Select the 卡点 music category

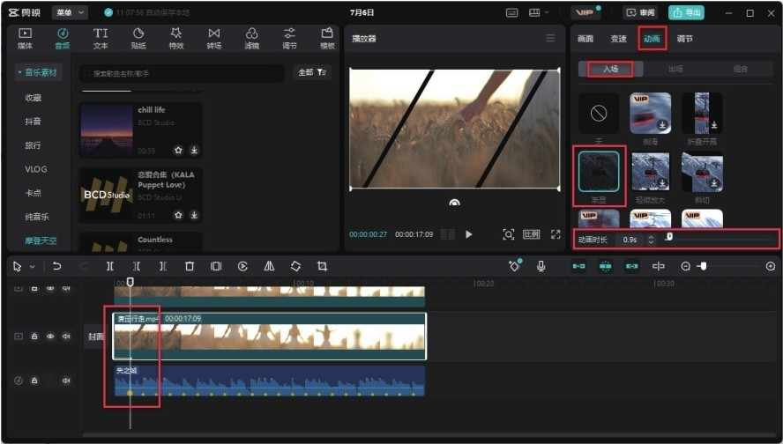point(33,193)
